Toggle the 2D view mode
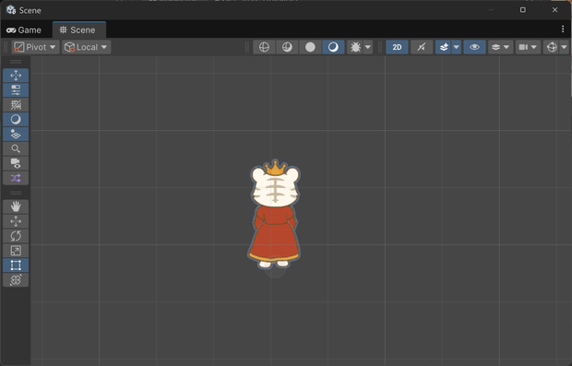572x366 pixels. [x=397, y=47]
